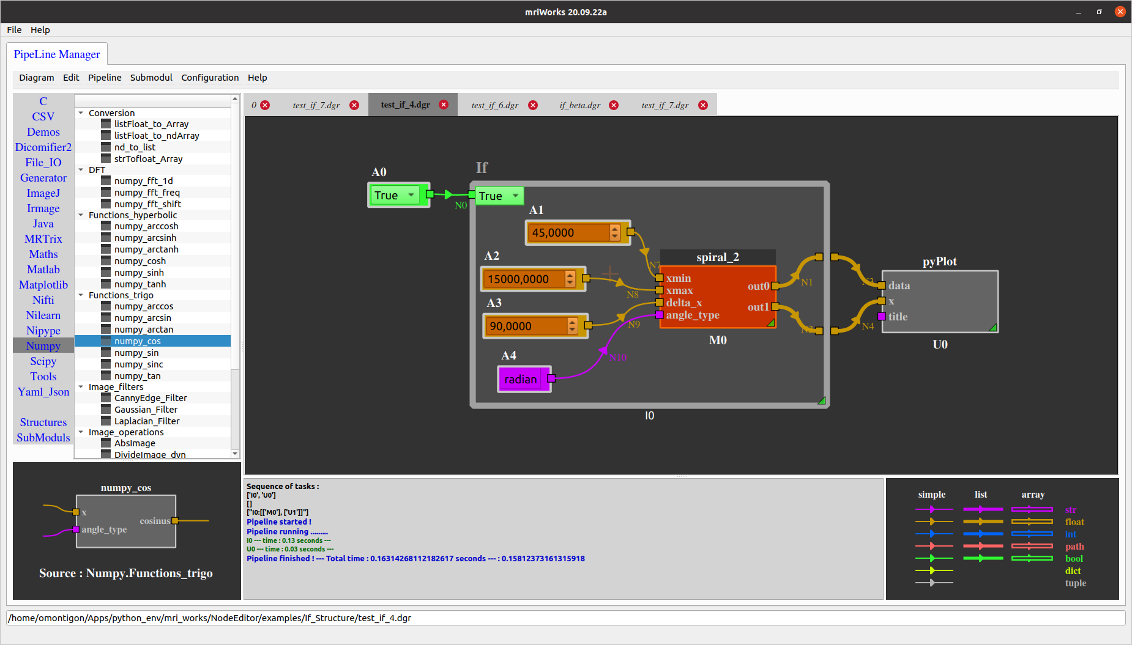Click the spiral_2 block title
This screenshot has width=1132, height=645.
click(x=718, y=257)
